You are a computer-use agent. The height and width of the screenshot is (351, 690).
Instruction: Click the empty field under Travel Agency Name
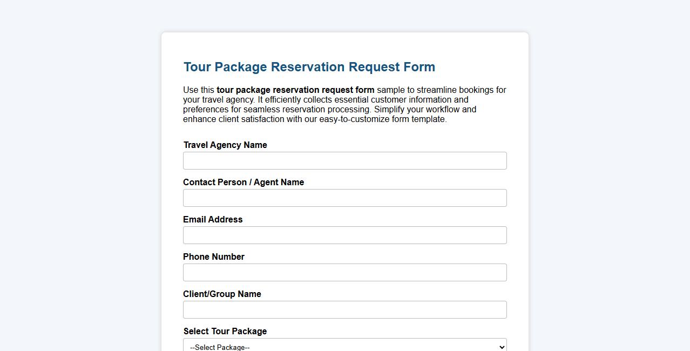point(344,160)
